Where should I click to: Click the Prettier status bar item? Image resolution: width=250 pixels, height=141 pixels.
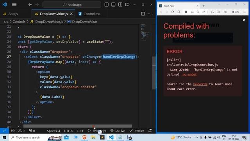point(137,131)
